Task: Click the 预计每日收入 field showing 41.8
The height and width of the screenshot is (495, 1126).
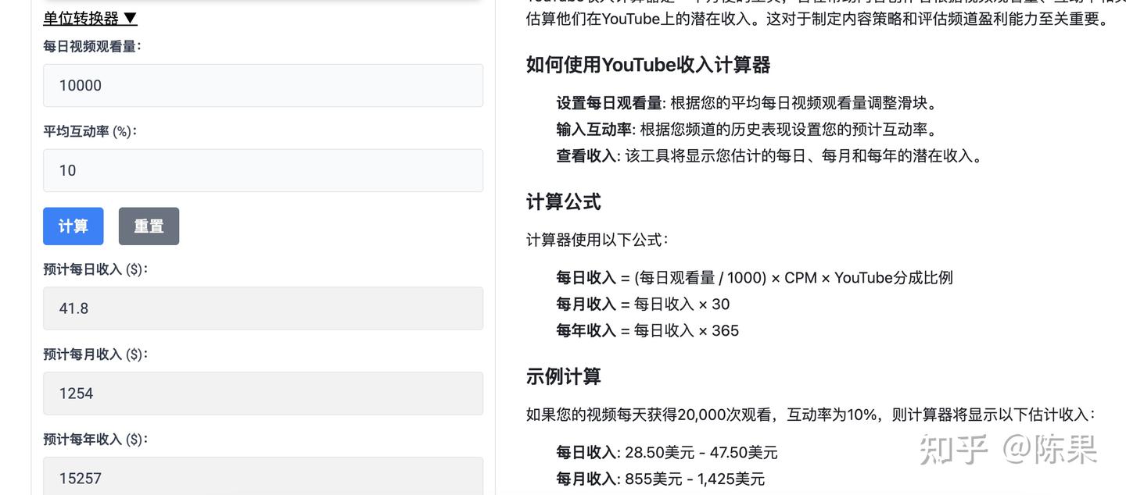Action: point(263,308)
